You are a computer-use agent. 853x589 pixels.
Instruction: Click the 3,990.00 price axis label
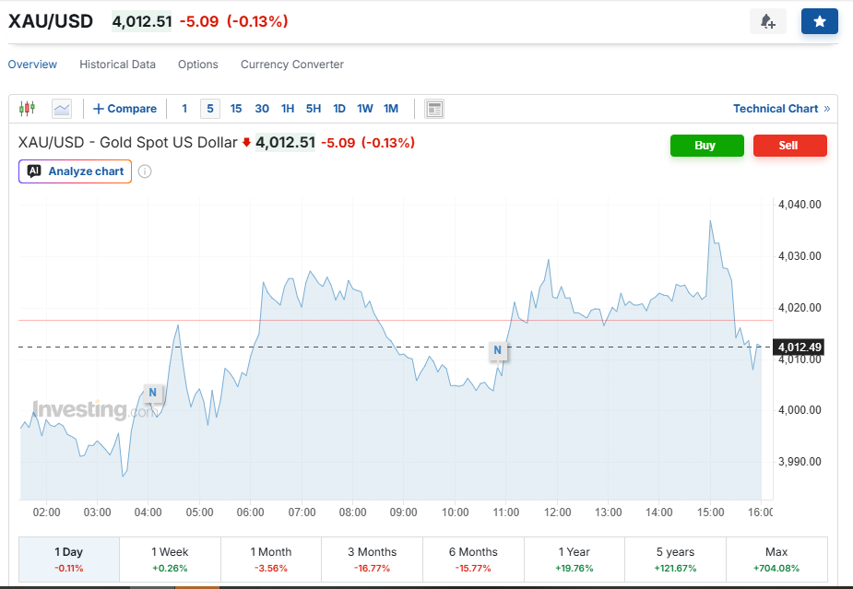pos(800,462)
